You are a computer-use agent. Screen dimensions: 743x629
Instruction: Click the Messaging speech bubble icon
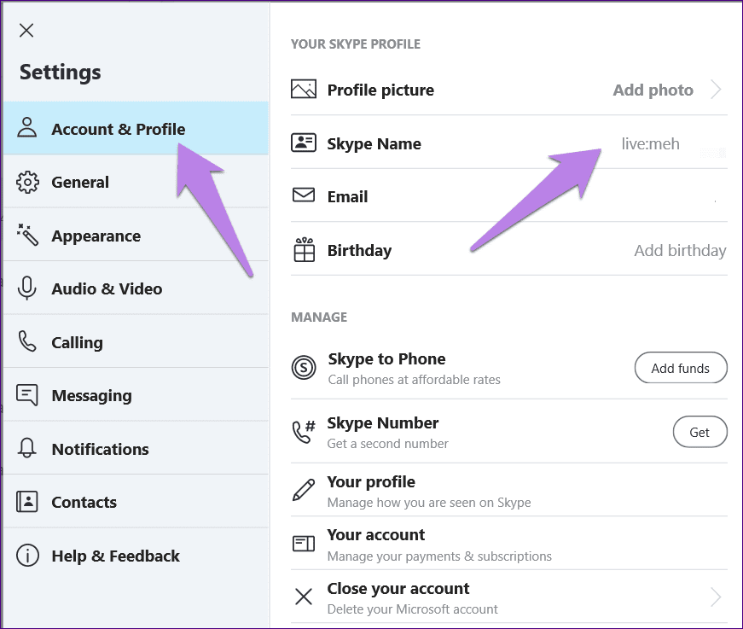pos(27,396)
